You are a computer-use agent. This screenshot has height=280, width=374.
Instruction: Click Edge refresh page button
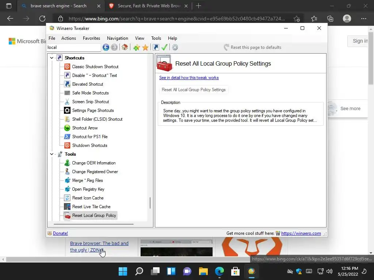(x=42, y=19)
